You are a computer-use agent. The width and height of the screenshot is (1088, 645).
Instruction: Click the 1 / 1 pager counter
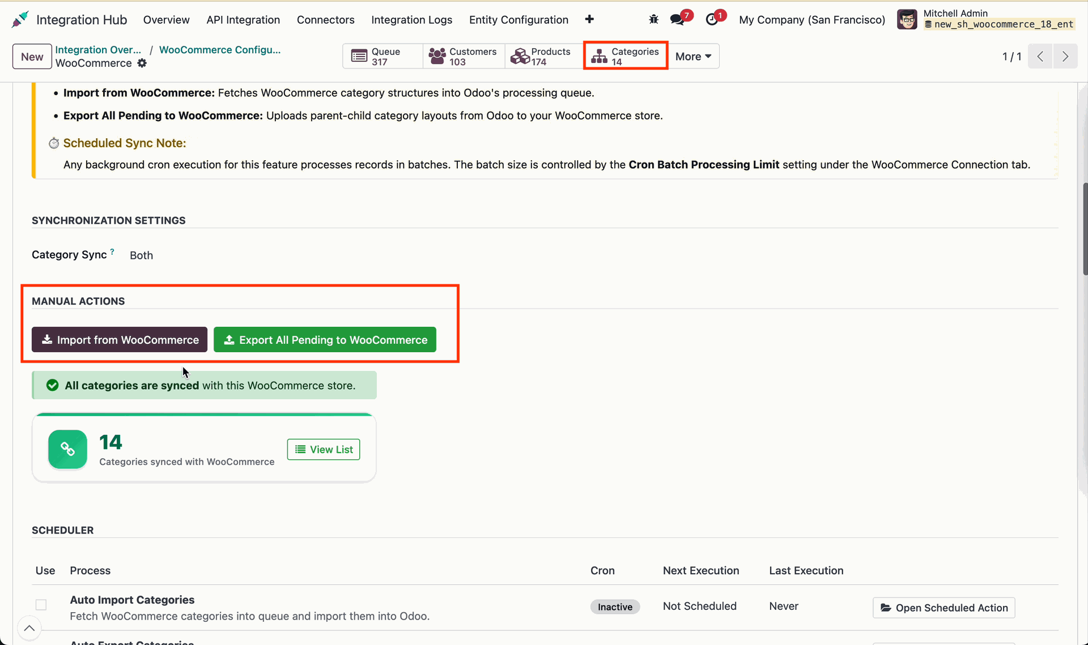tap(1011, 57)
